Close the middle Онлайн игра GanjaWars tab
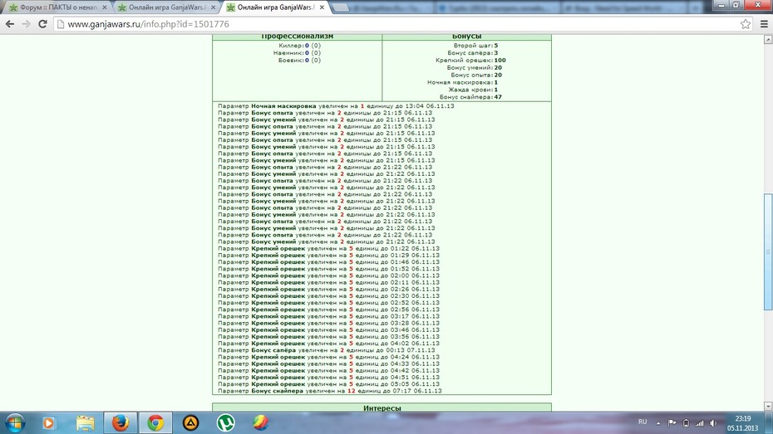773x434 pixels. pyautogui.click(x=214, y=7)
